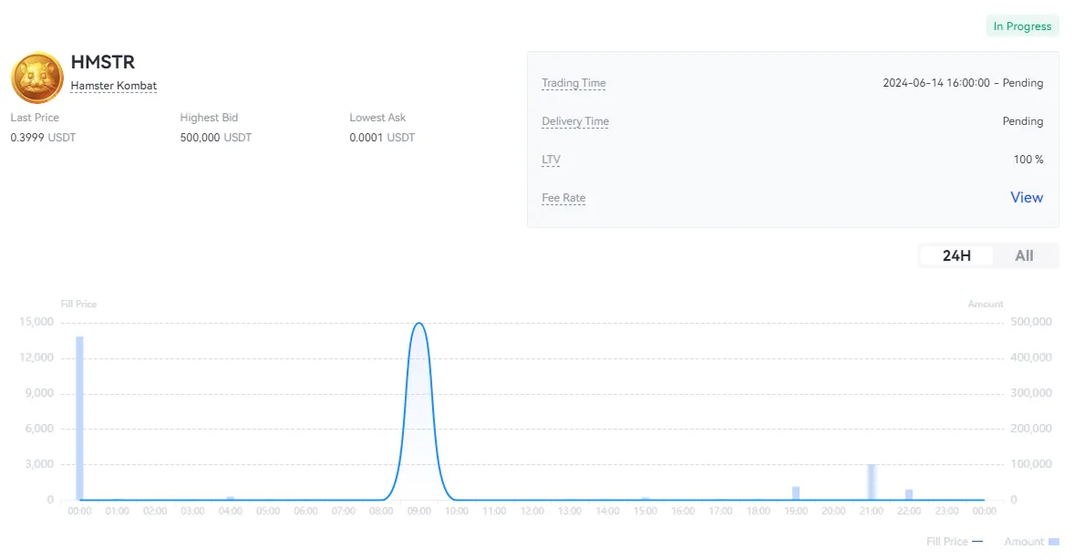The height and width of the screenshot is (560, 1074).
Task: Click the tall amount bar at 00:00
Action: pos(79,418)
